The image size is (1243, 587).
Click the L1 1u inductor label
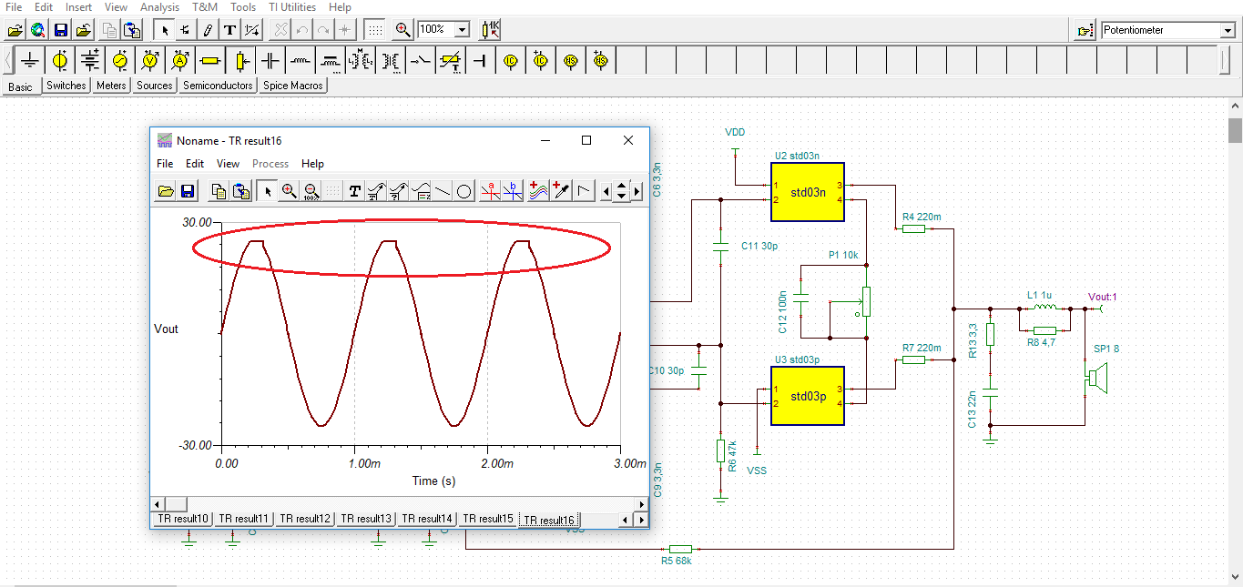tap(1039, 295)
